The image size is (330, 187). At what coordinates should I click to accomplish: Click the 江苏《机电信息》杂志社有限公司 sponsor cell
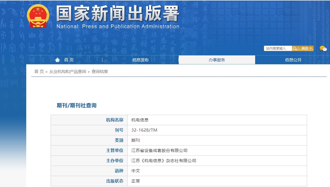click(164, 161)
